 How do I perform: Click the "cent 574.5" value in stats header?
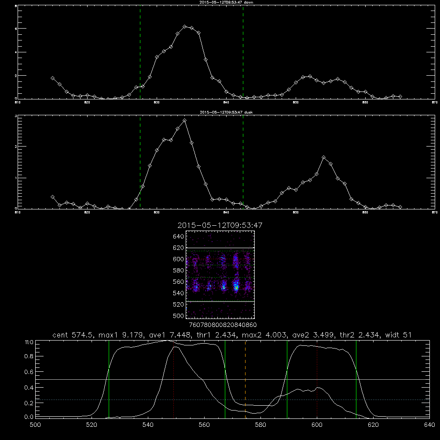pos(73,335)
